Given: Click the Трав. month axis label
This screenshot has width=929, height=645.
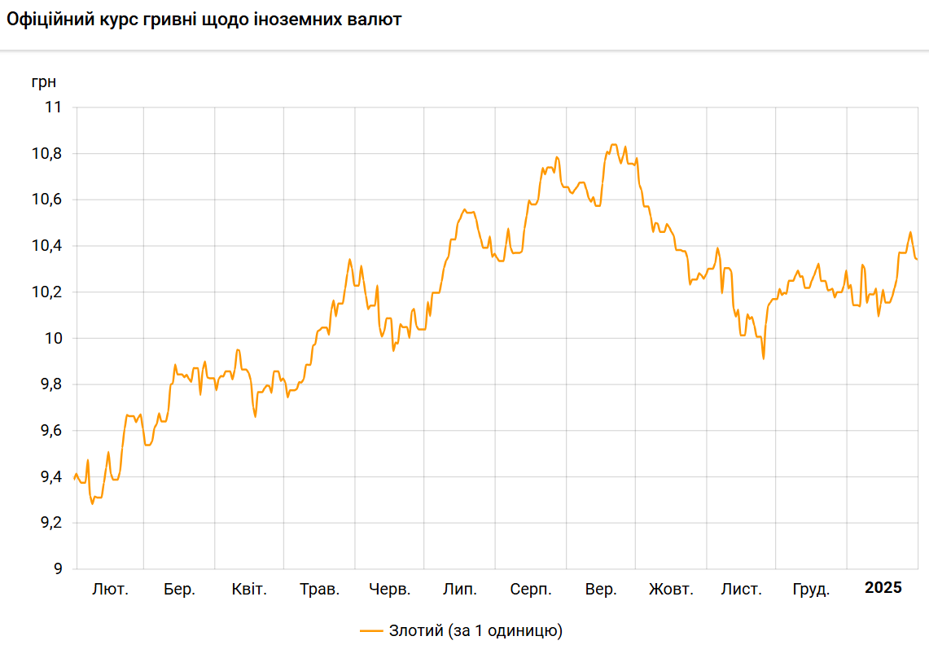Looking at the screenshot, I should pos(319,589).
